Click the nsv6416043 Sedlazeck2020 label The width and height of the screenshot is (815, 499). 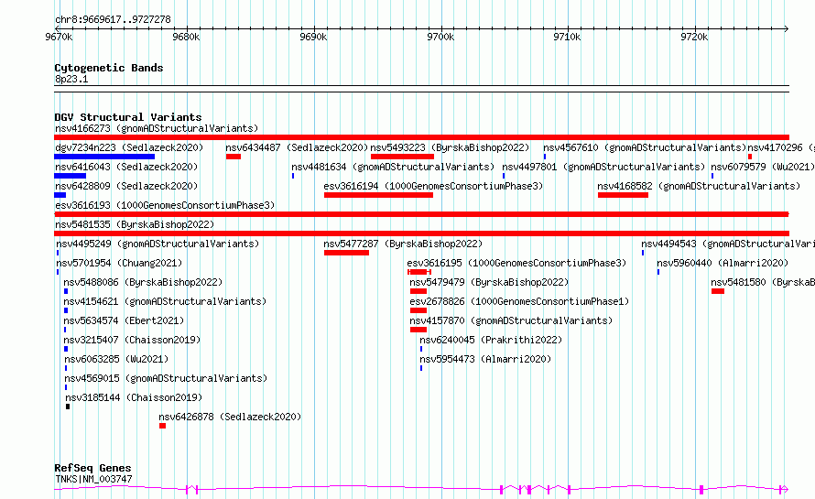pos(126,167)
